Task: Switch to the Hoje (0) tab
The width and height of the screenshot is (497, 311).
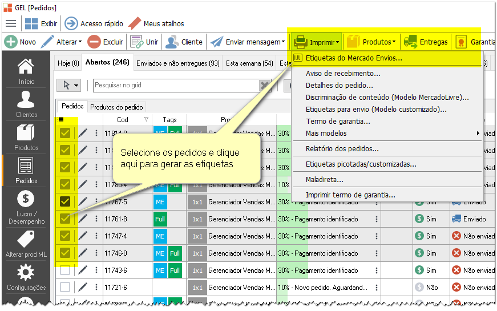Action: [x=68, y=63]
